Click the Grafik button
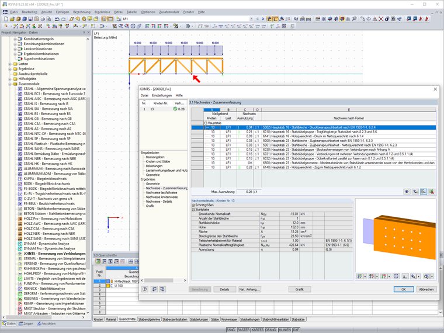 (x=299, y=289)
